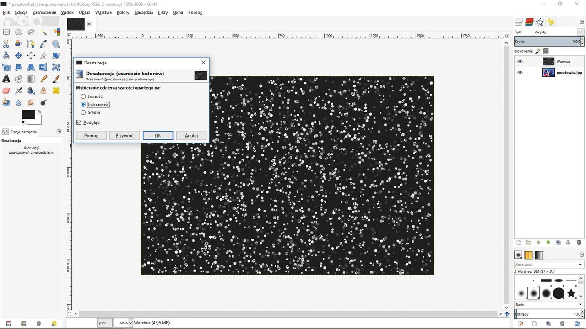Open brushes panel configuration arrow menu
The height and width of the screenshot is (329, 586).
(581, 255)
